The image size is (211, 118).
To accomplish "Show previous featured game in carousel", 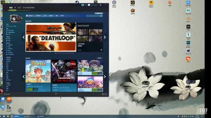I will click(x=23, y=37).
